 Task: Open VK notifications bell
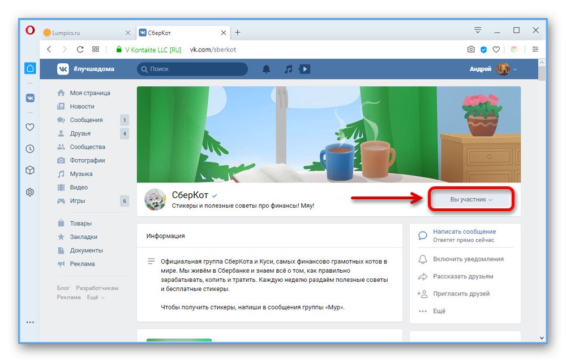coord(266,69)
